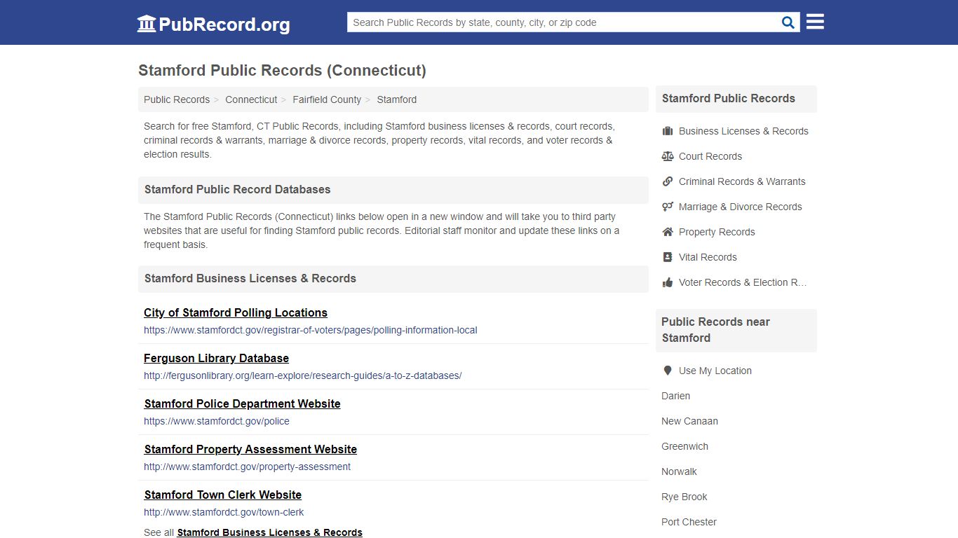Open Property Records sidebar link

click(717, 232)
